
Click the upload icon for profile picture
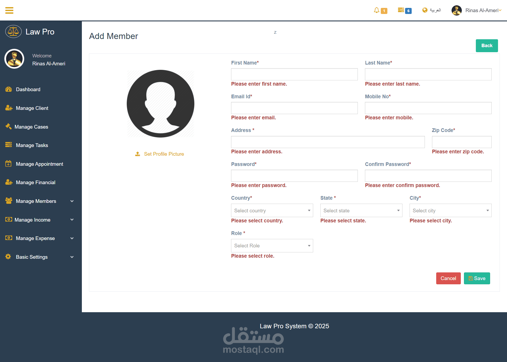[x=138, y=154]
